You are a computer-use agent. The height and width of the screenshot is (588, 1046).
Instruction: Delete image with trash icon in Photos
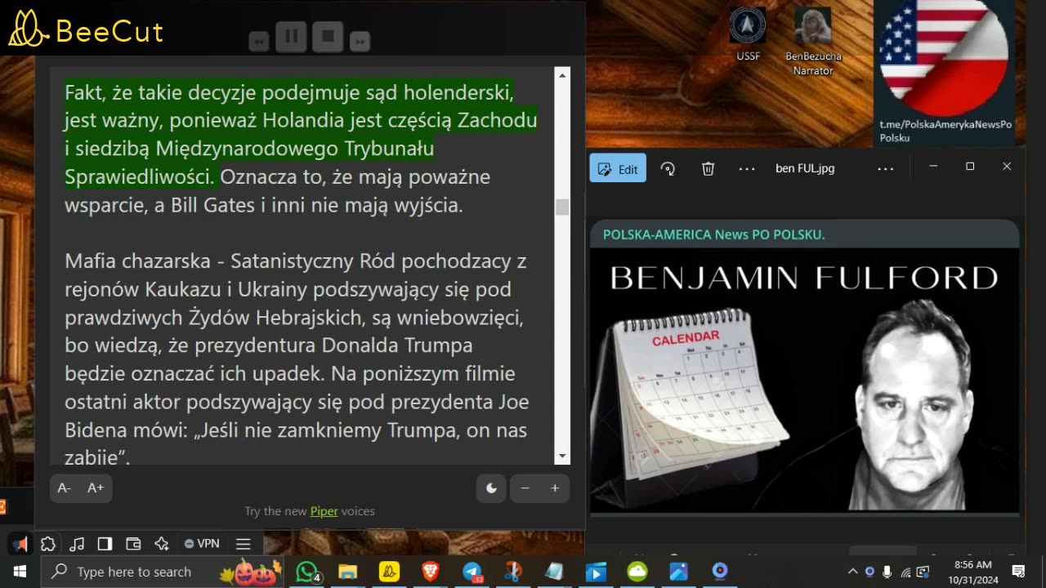click(x=708, y=169)
